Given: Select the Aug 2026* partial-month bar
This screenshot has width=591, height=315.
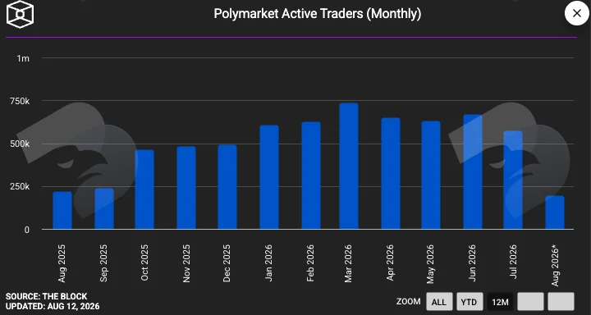Looking at the screenshot, I should 555,212.
